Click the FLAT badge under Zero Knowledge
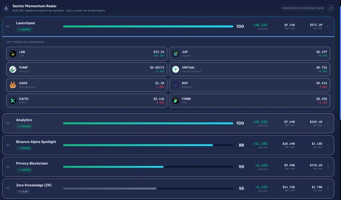341x200 pixels. pos(23,191)
